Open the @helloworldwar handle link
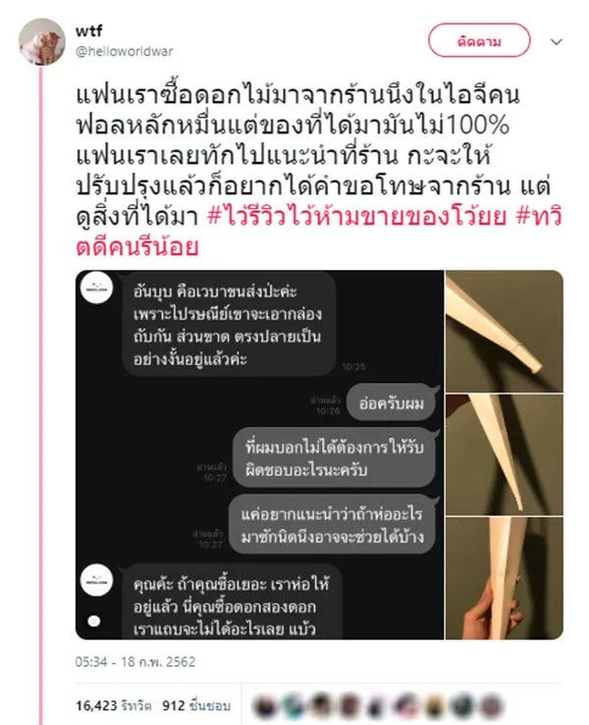The height and width of the screenshot is (725, 589). click(x=124, y=51)
